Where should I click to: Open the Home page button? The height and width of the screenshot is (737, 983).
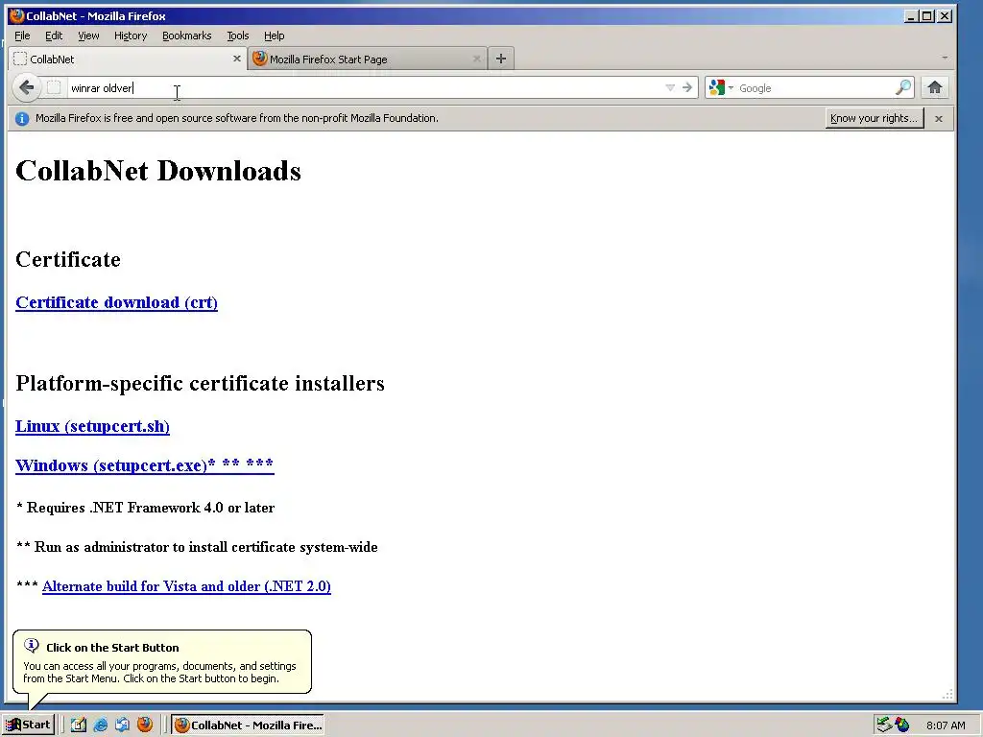click(x=935, y=87)
